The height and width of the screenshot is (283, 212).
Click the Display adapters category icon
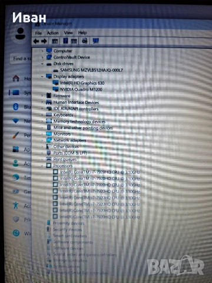click(49, 77)
